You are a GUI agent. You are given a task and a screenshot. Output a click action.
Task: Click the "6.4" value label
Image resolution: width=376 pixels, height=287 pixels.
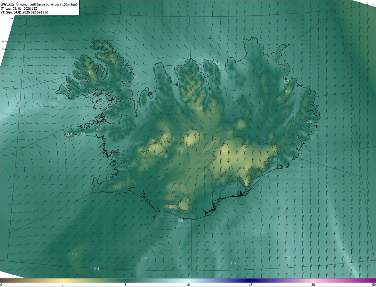coord(144,258)
